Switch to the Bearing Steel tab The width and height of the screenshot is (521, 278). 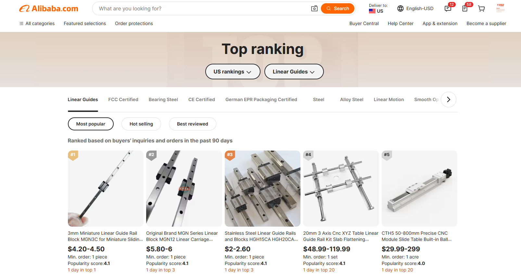[x=163, y=99]
